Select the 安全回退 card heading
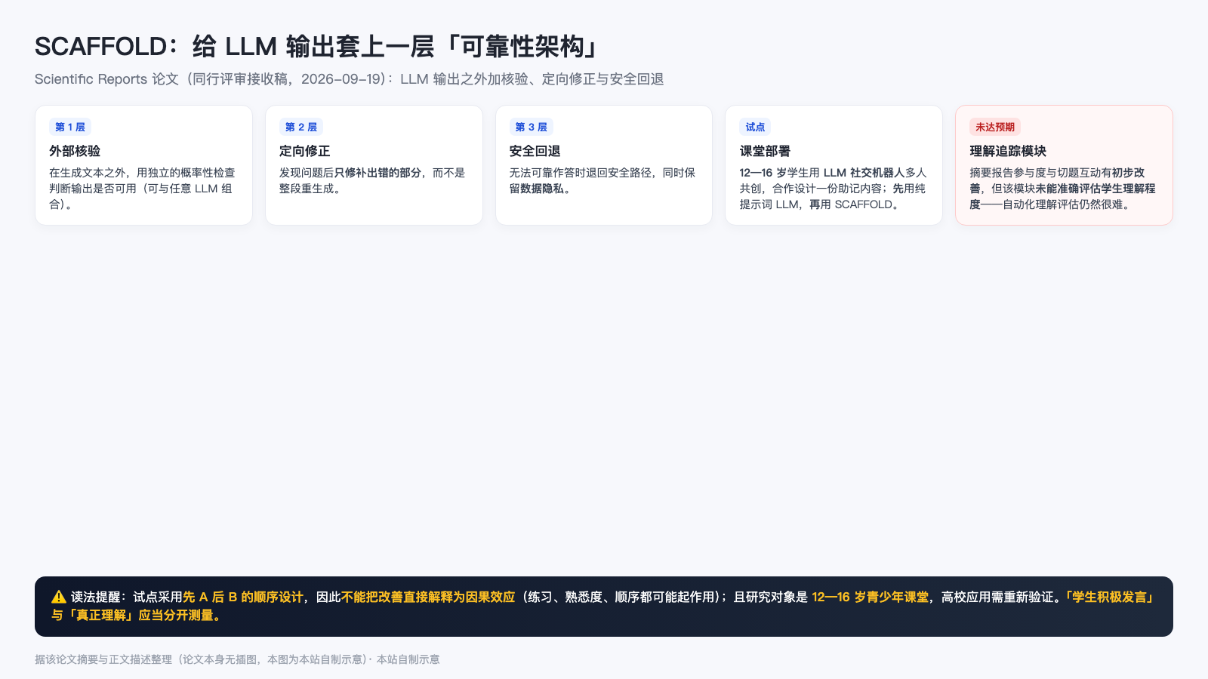1208x679 pixels. click(535, 151)
